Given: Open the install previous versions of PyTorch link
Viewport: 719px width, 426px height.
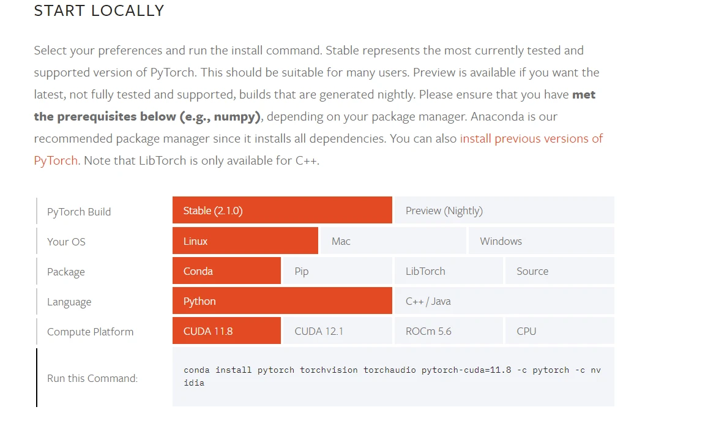Looking at the screenshot, I should coord(531,138).
